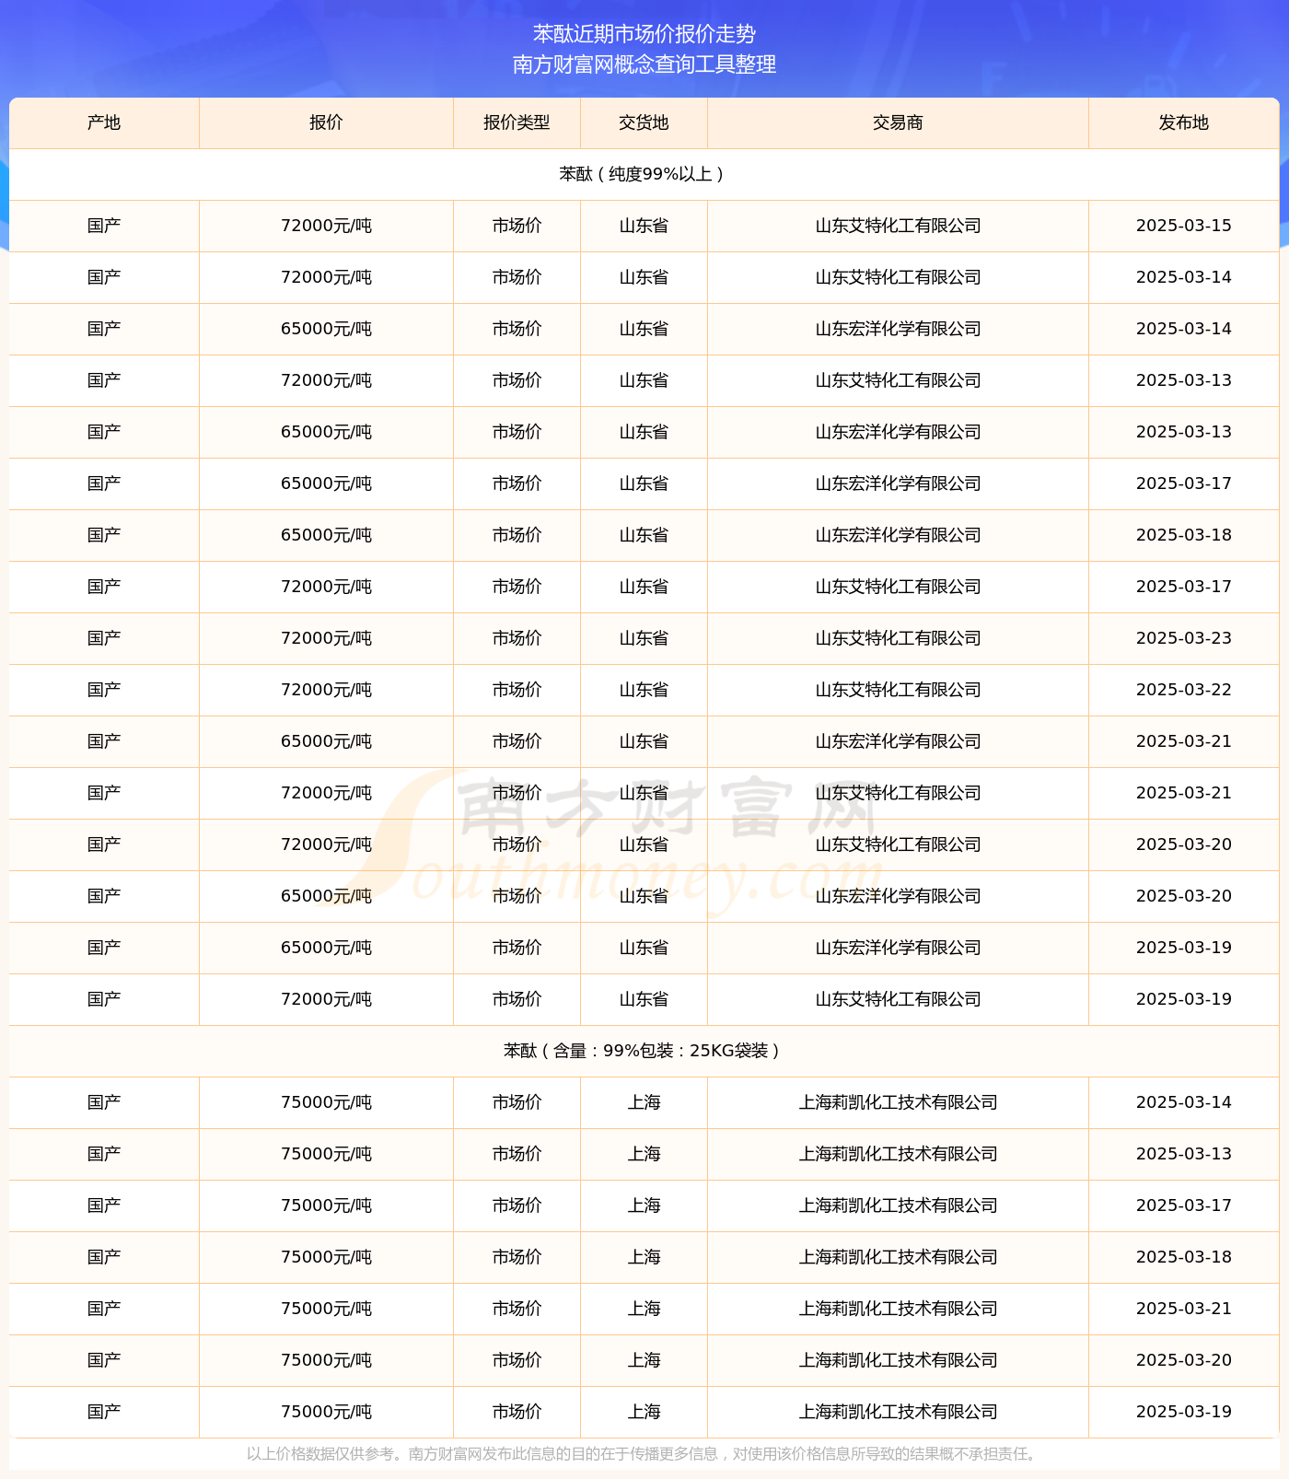1289x1479 pixels.
Task: Select the 产地 column header
Action: (104, 122)
